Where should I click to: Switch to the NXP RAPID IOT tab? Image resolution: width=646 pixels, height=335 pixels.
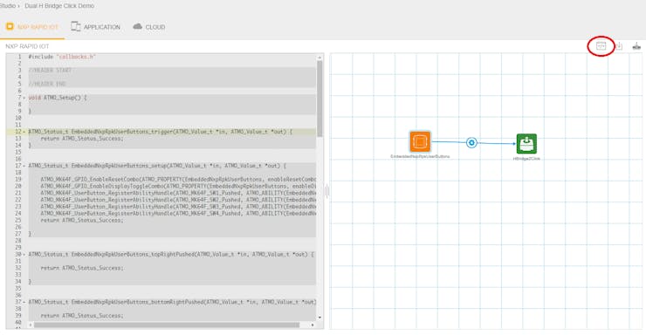pos(32,27)
